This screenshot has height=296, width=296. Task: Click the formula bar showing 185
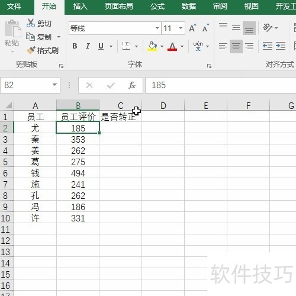[221, 85]
